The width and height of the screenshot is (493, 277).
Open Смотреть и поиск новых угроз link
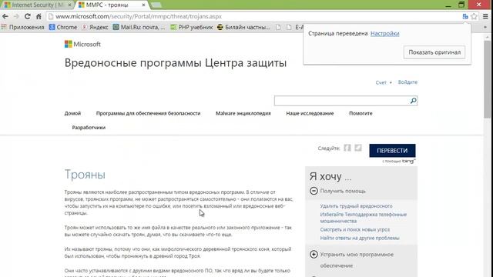tap(354, 229)
